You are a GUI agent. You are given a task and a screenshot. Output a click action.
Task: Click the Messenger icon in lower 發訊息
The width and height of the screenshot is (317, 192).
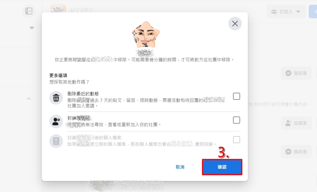tap(288, 152)
